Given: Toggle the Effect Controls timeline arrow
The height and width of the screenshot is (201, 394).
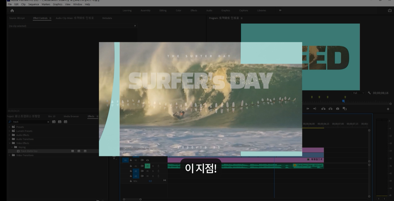Looking at the screenshot, I should pos(135,26).
